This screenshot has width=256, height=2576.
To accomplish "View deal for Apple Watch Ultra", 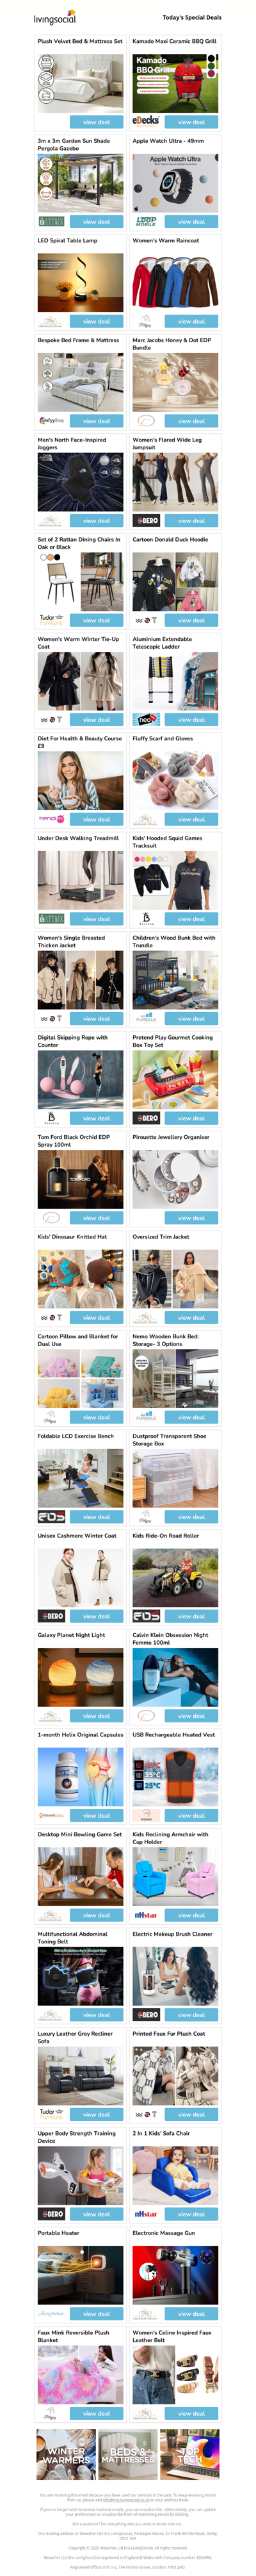I will pyautogui.click(x=191, y=222).
